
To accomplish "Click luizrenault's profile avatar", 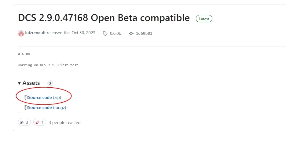I will pos(21,33).
